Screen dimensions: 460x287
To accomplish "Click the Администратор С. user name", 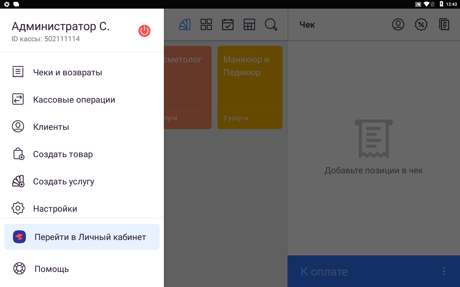I will click(60, 26).
